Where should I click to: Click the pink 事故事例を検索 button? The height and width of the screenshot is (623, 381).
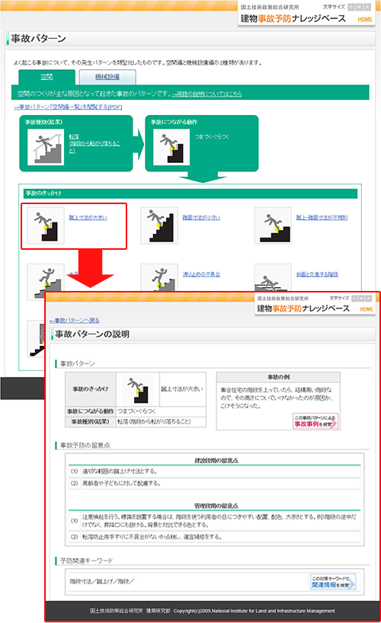(x=315, y=421)
